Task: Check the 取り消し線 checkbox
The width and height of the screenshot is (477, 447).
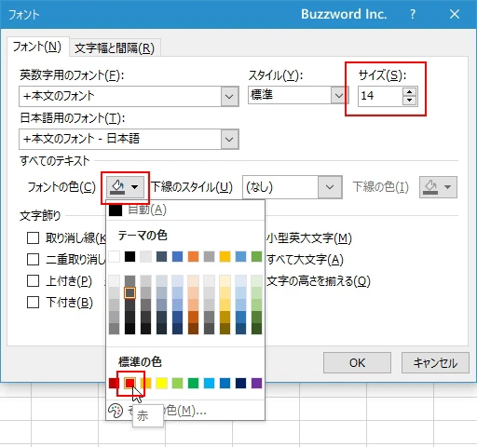Action: click(x=33, y=238)
